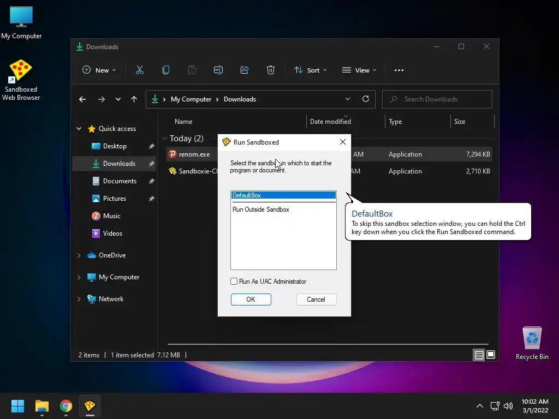Open the Windows Start menu
This screenshot has height=419, width=559.
pos(17,406)
